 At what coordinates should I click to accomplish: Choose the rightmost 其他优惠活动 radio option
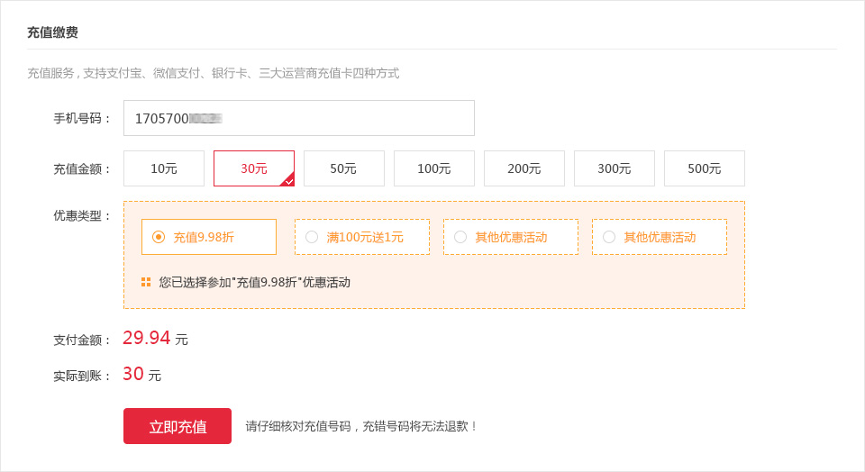point(609,237)
